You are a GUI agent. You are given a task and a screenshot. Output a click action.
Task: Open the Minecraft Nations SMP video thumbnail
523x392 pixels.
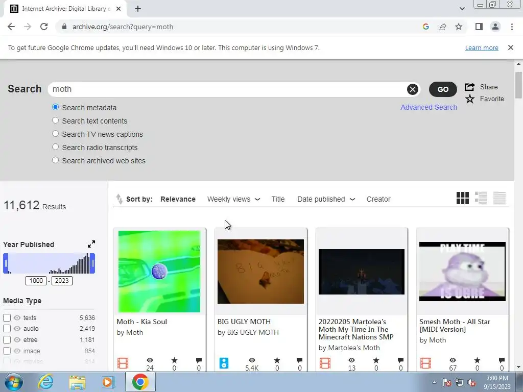pos(362,272)
